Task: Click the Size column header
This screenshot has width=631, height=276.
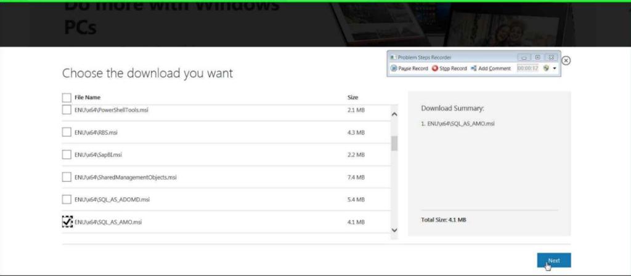Action: (352, 98)
